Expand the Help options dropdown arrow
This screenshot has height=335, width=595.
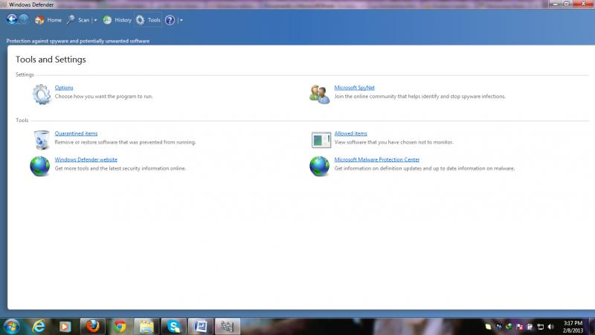point(181,20)
